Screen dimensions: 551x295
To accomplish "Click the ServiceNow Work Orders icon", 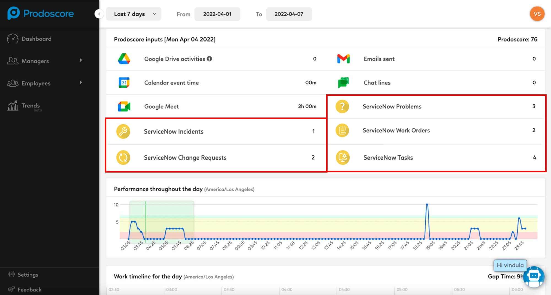I will pyautogui.click(x=342, y=130).
